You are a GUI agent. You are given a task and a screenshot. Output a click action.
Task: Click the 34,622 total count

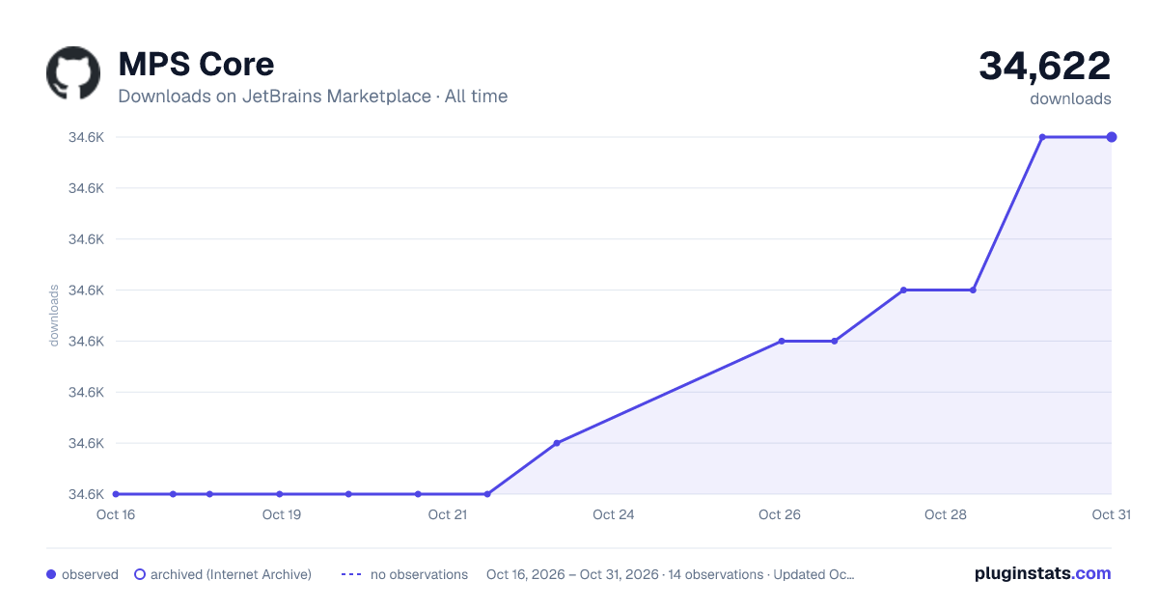click(1045, 66)
